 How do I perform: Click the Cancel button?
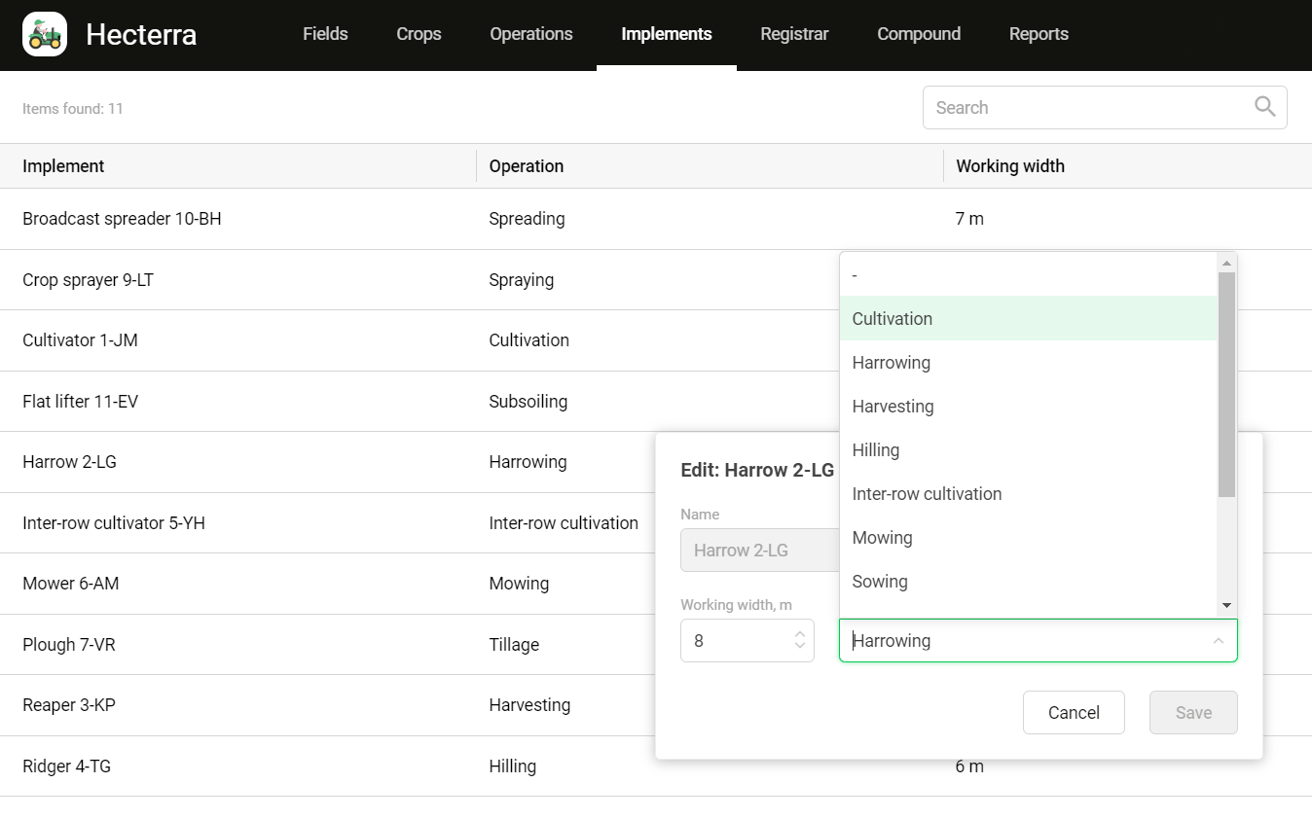pos(1074,713)
